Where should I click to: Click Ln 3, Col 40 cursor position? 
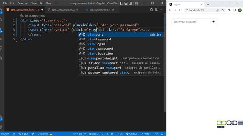coord(79,134)
